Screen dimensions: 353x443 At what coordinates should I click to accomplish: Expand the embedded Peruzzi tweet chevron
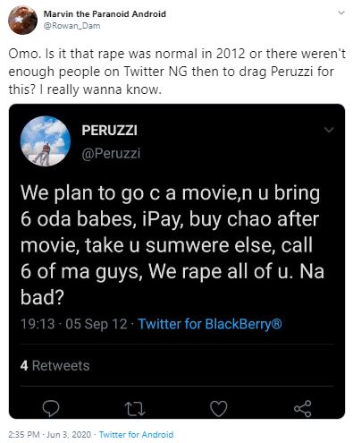pyautogui.click(x=329, y=130)
